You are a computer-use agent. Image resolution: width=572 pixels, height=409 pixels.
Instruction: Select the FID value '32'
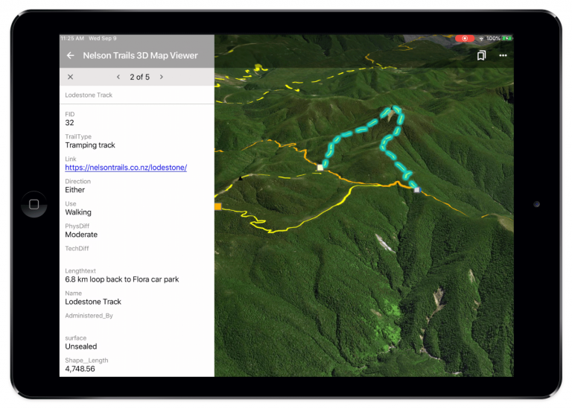(70, 123)
